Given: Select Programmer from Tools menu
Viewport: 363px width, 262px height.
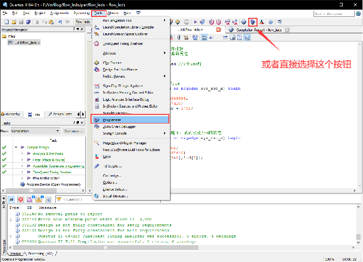Looking at the screenshot, I should pyautogui.click(x=131, y=120).
